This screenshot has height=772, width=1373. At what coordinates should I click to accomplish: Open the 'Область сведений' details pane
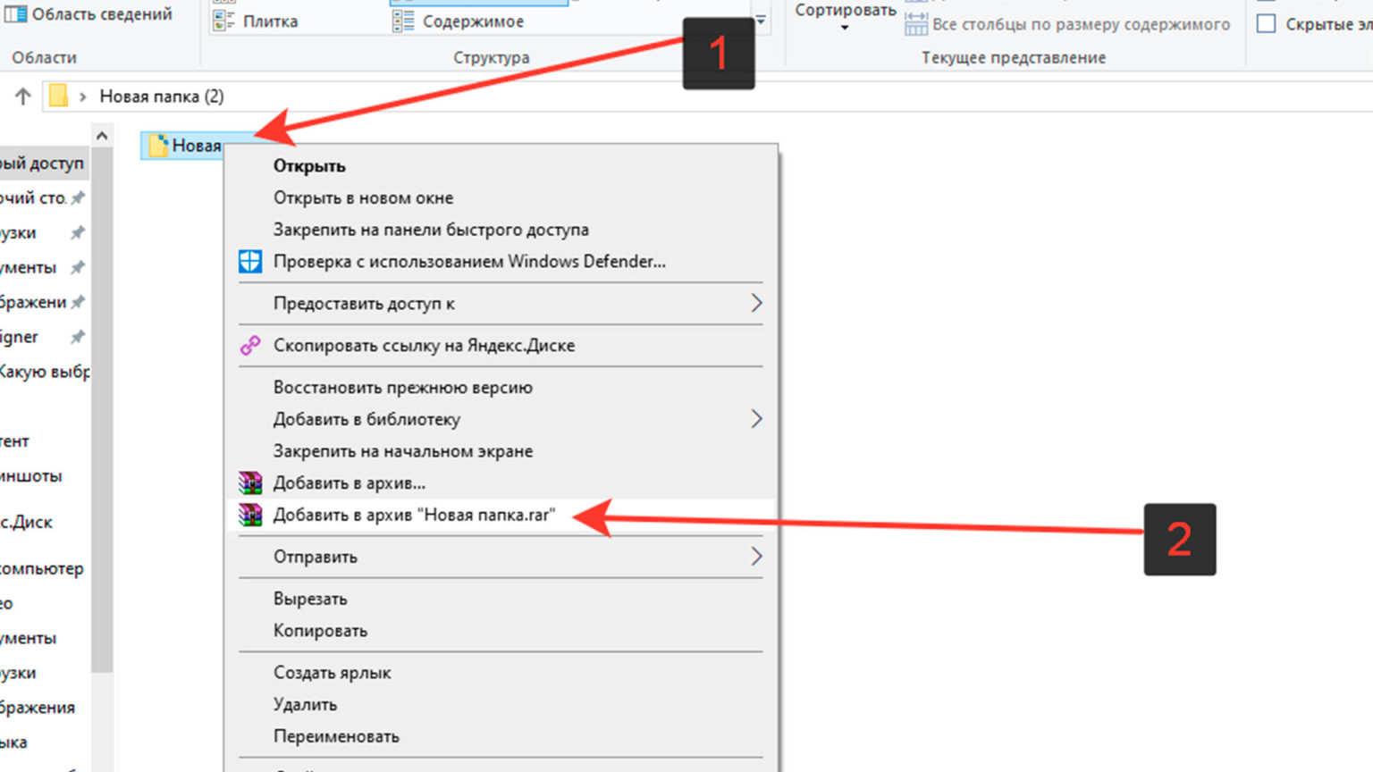coord(88,14)
